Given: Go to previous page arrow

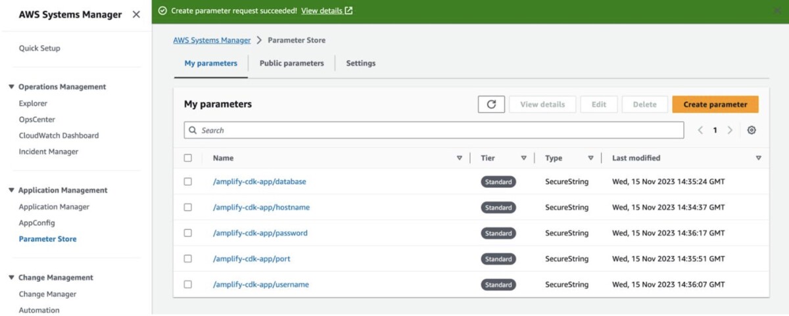Looking at the screenshot, I should click(701, 130).
